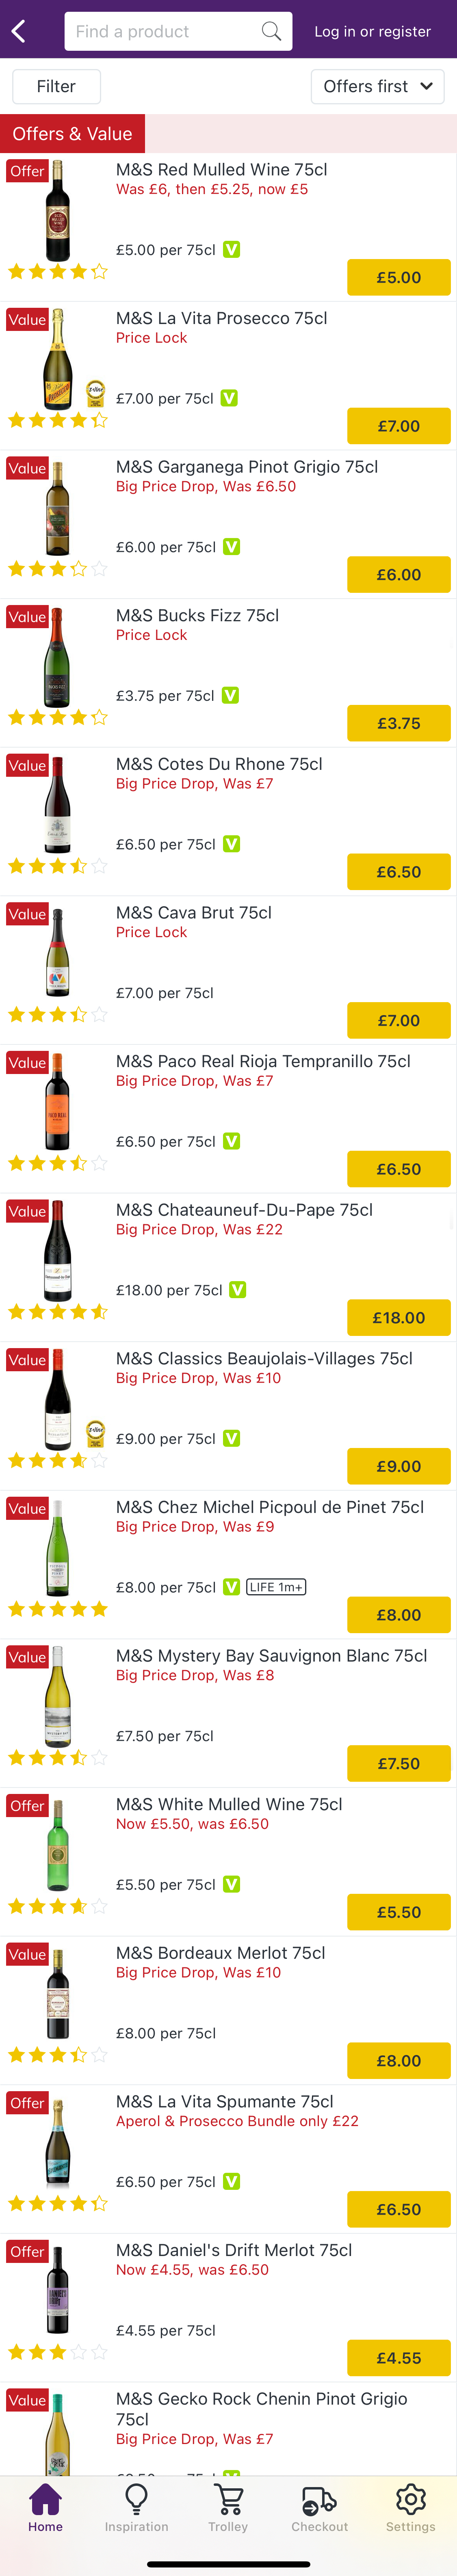This screenshot has width=457, height=2576.
Task: Tap the LIFE 1m+ badge
Action: pyautogui.click(x=276, y=1587)
